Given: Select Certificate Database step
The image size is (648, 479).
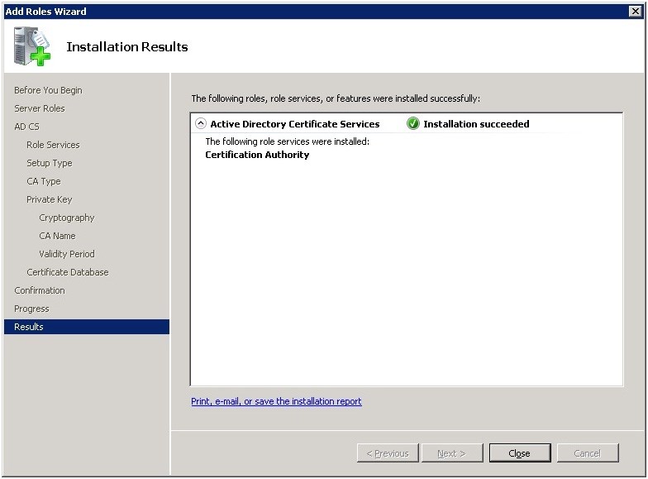Looking at the screenshot, I should point(68,272).
